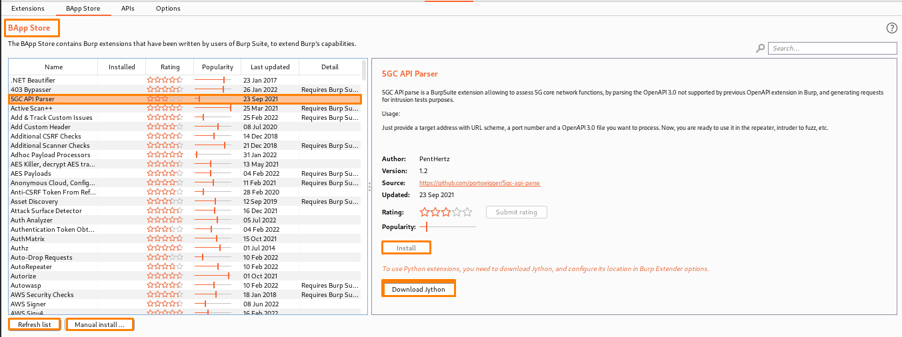The width and height of the screenshot is (902, 337).
Task: Click the Install button
Action: pyautogui.click(x=406, y=248)
